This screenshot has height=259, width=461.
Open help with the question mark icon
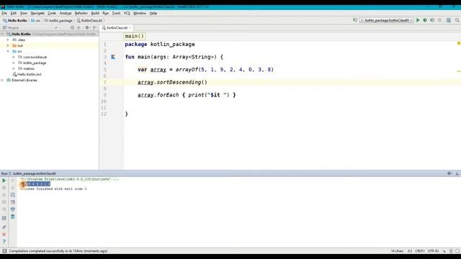(x=4, y=242)
